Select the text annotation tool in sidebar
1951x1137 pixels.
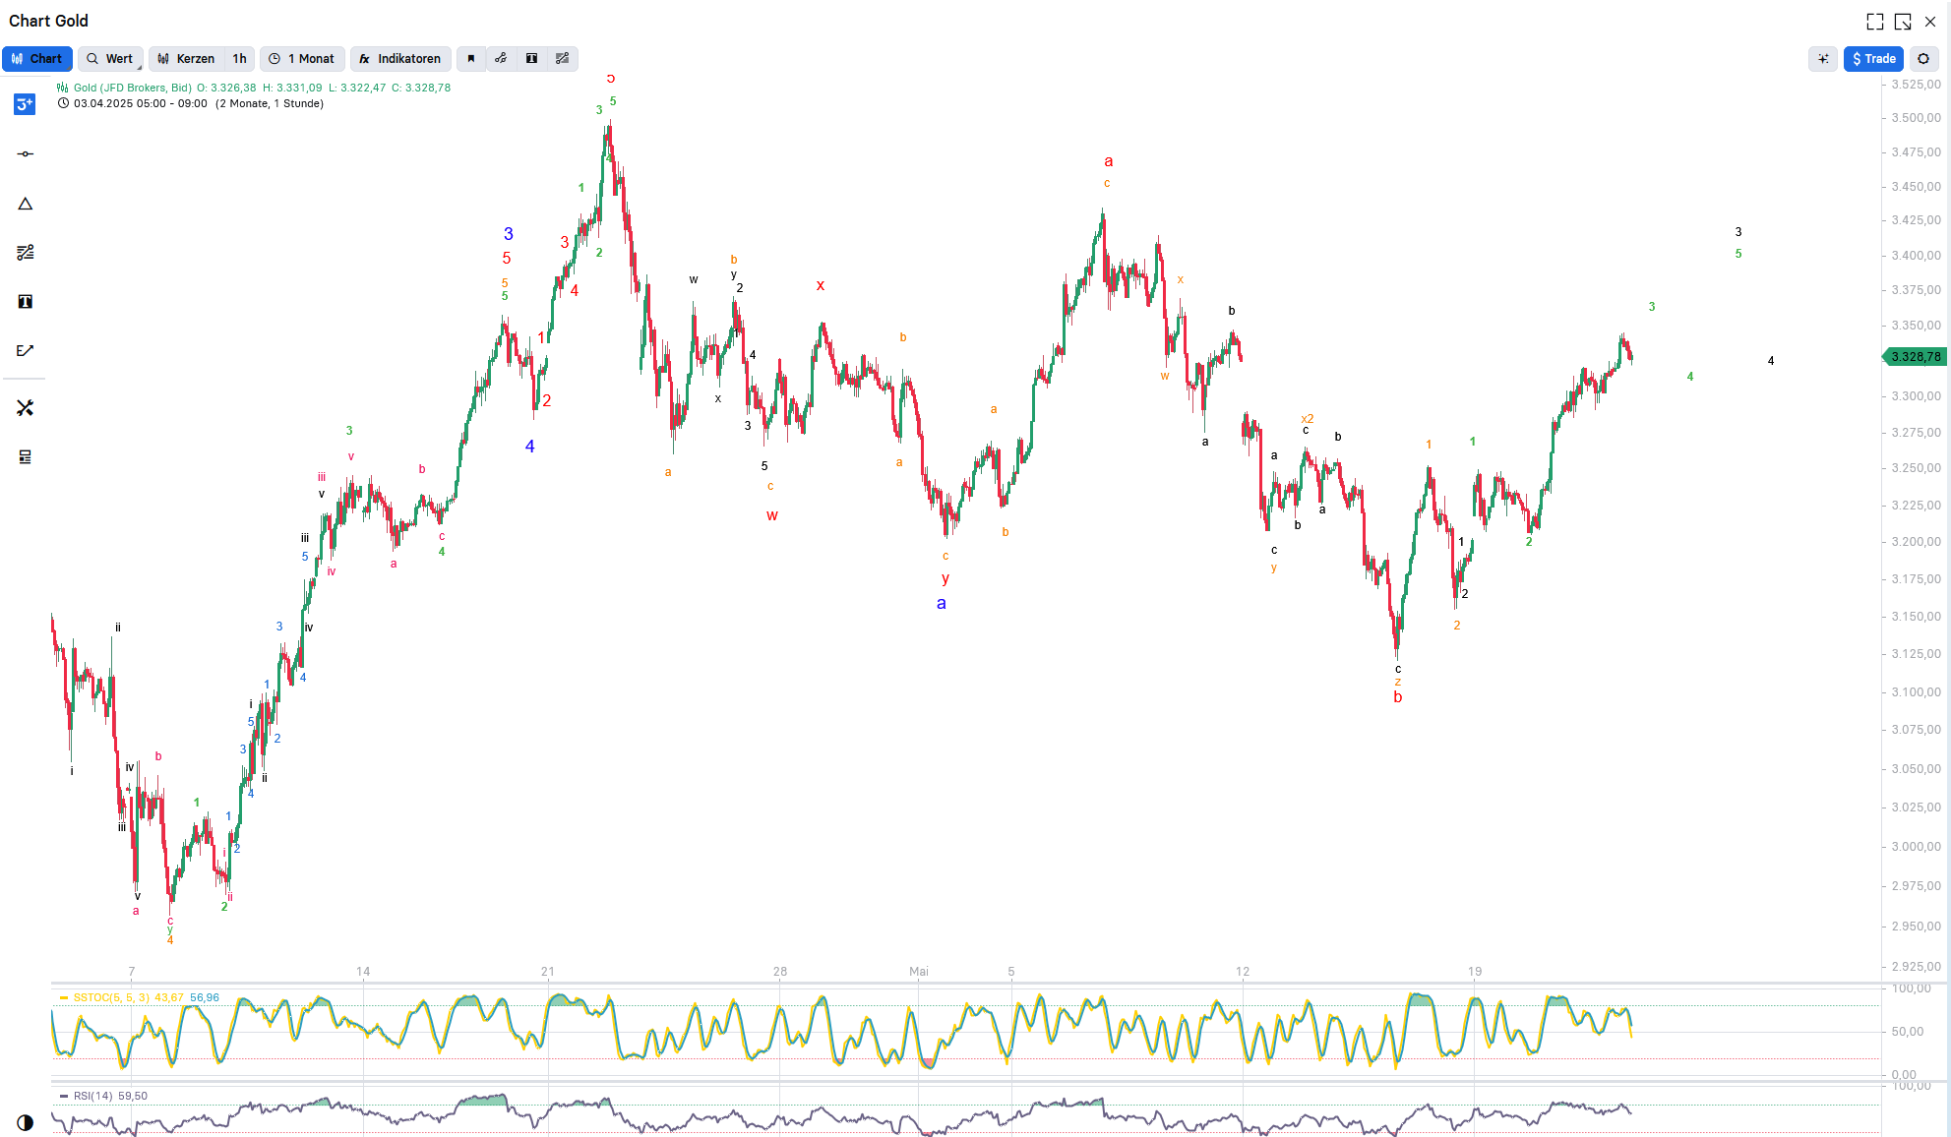(x=25, y=302)
